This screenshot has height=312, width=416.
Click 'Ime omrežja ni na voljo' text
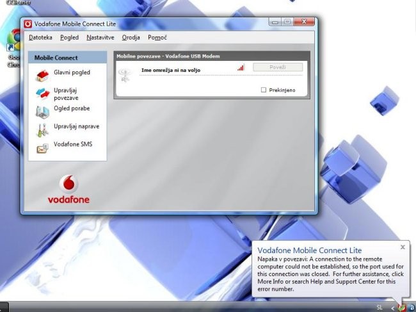(x=171, y=70)
